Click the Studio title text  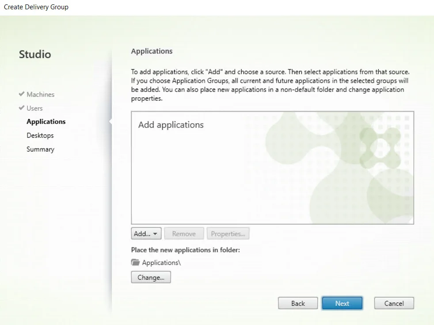click(35, 54)
